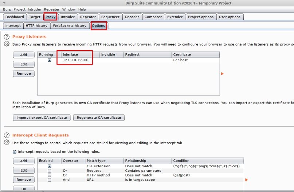This screenshot has height=192, width=294.
Task: Move intercept rule Up
Action: point(24,189)
